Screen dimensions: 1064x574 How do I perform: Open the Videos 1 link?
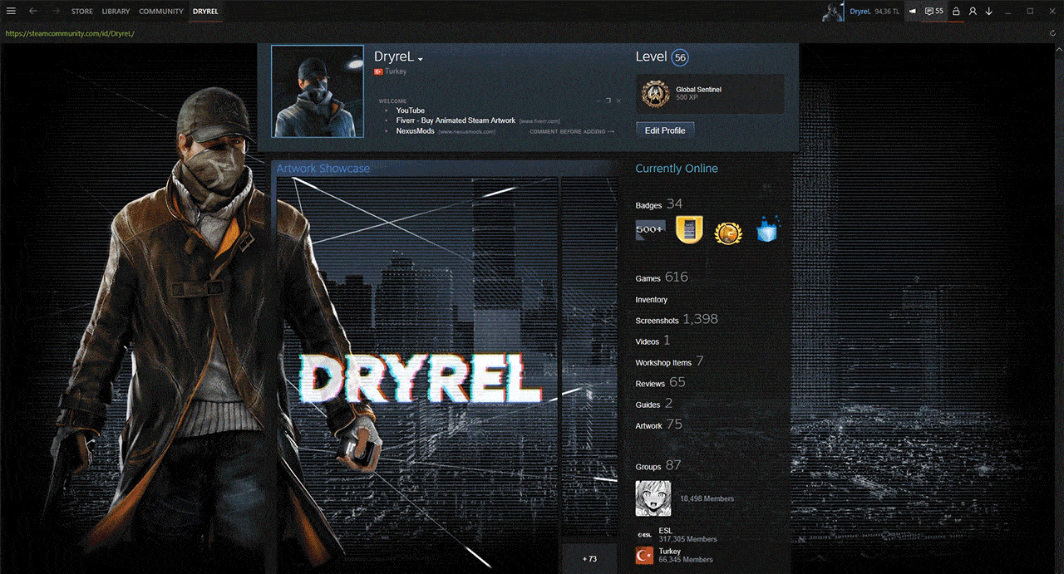[653, 341]
